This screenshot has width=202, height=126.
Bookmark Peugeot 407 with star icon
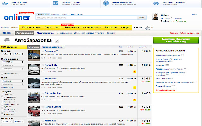click(43, 51)
